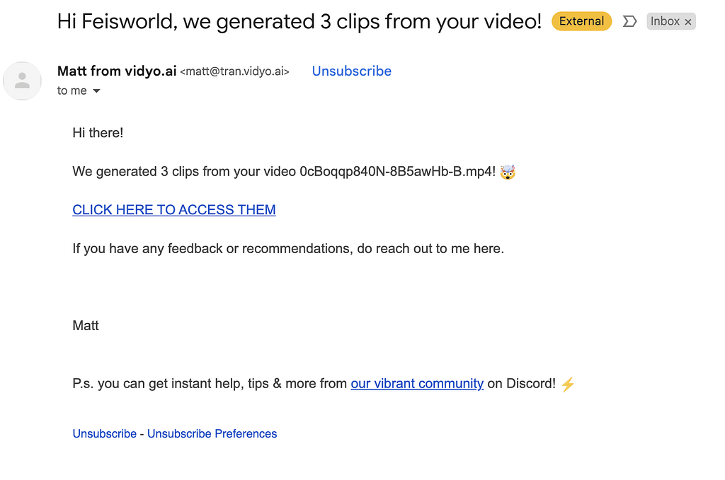Click the email subject line heading
Screen dimensions: 725x480
[x=299, y=21]
